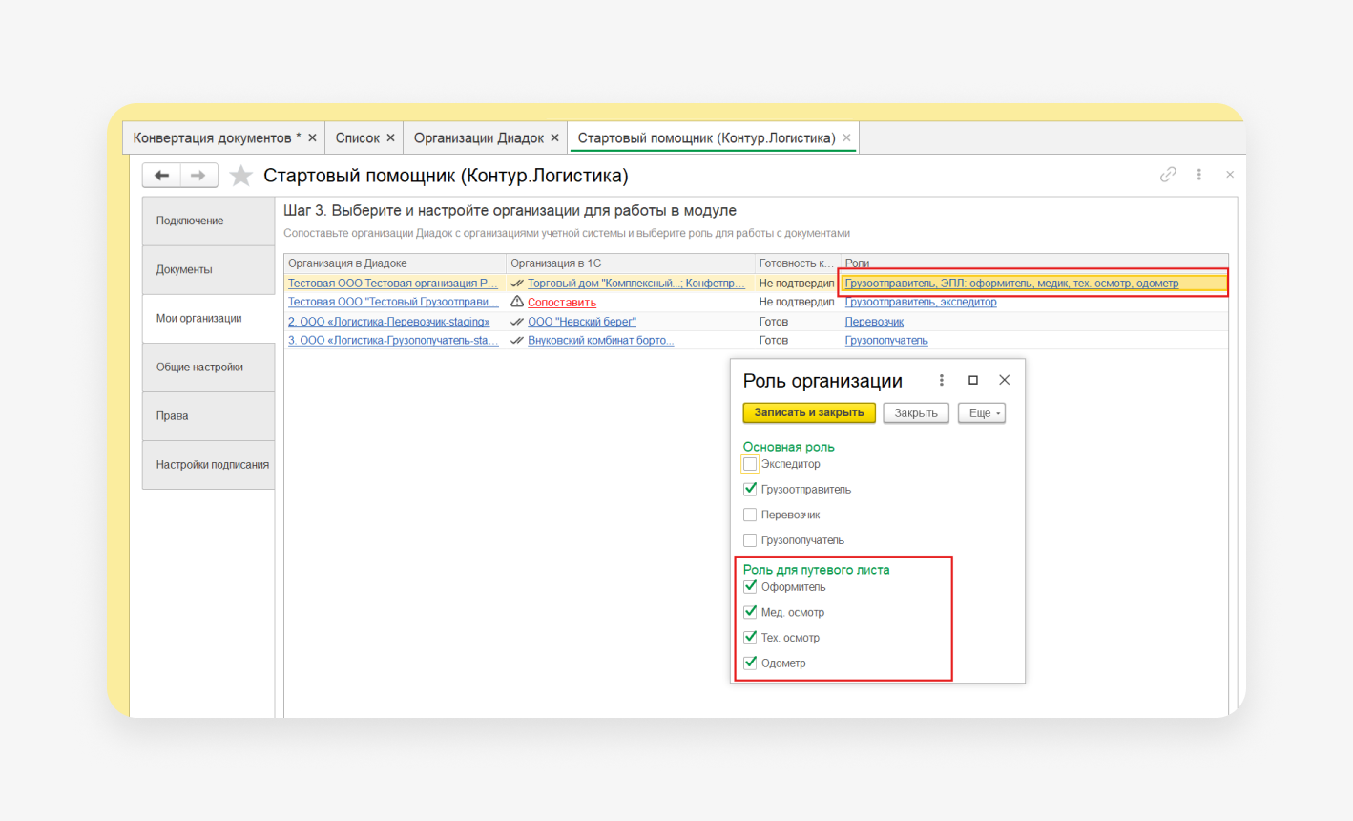
Task: Switch to the Список tab
Action: click(x=358, y=138)
